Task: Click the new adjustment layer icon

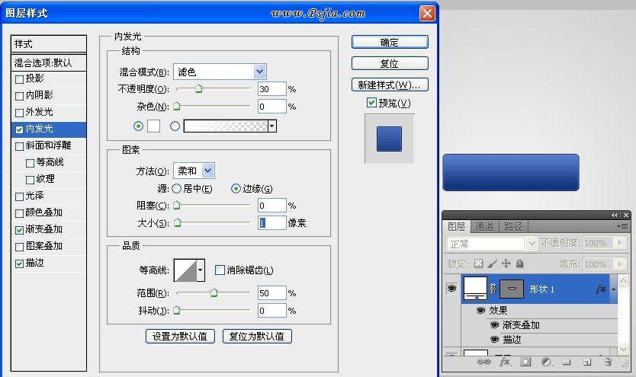Action: 545,362
